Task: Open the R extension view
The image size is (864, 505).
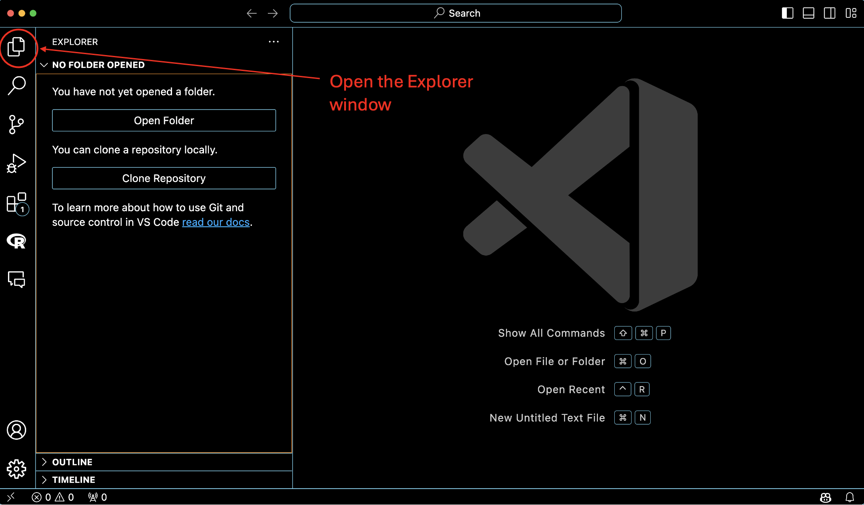Action: 16,241
